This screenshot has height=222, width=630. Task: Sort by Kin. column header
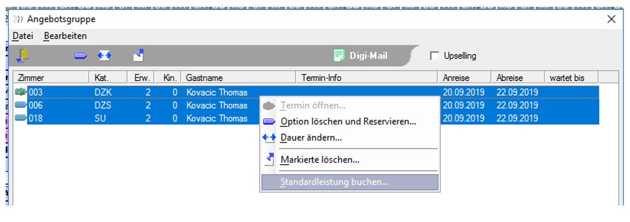(168, 78)
